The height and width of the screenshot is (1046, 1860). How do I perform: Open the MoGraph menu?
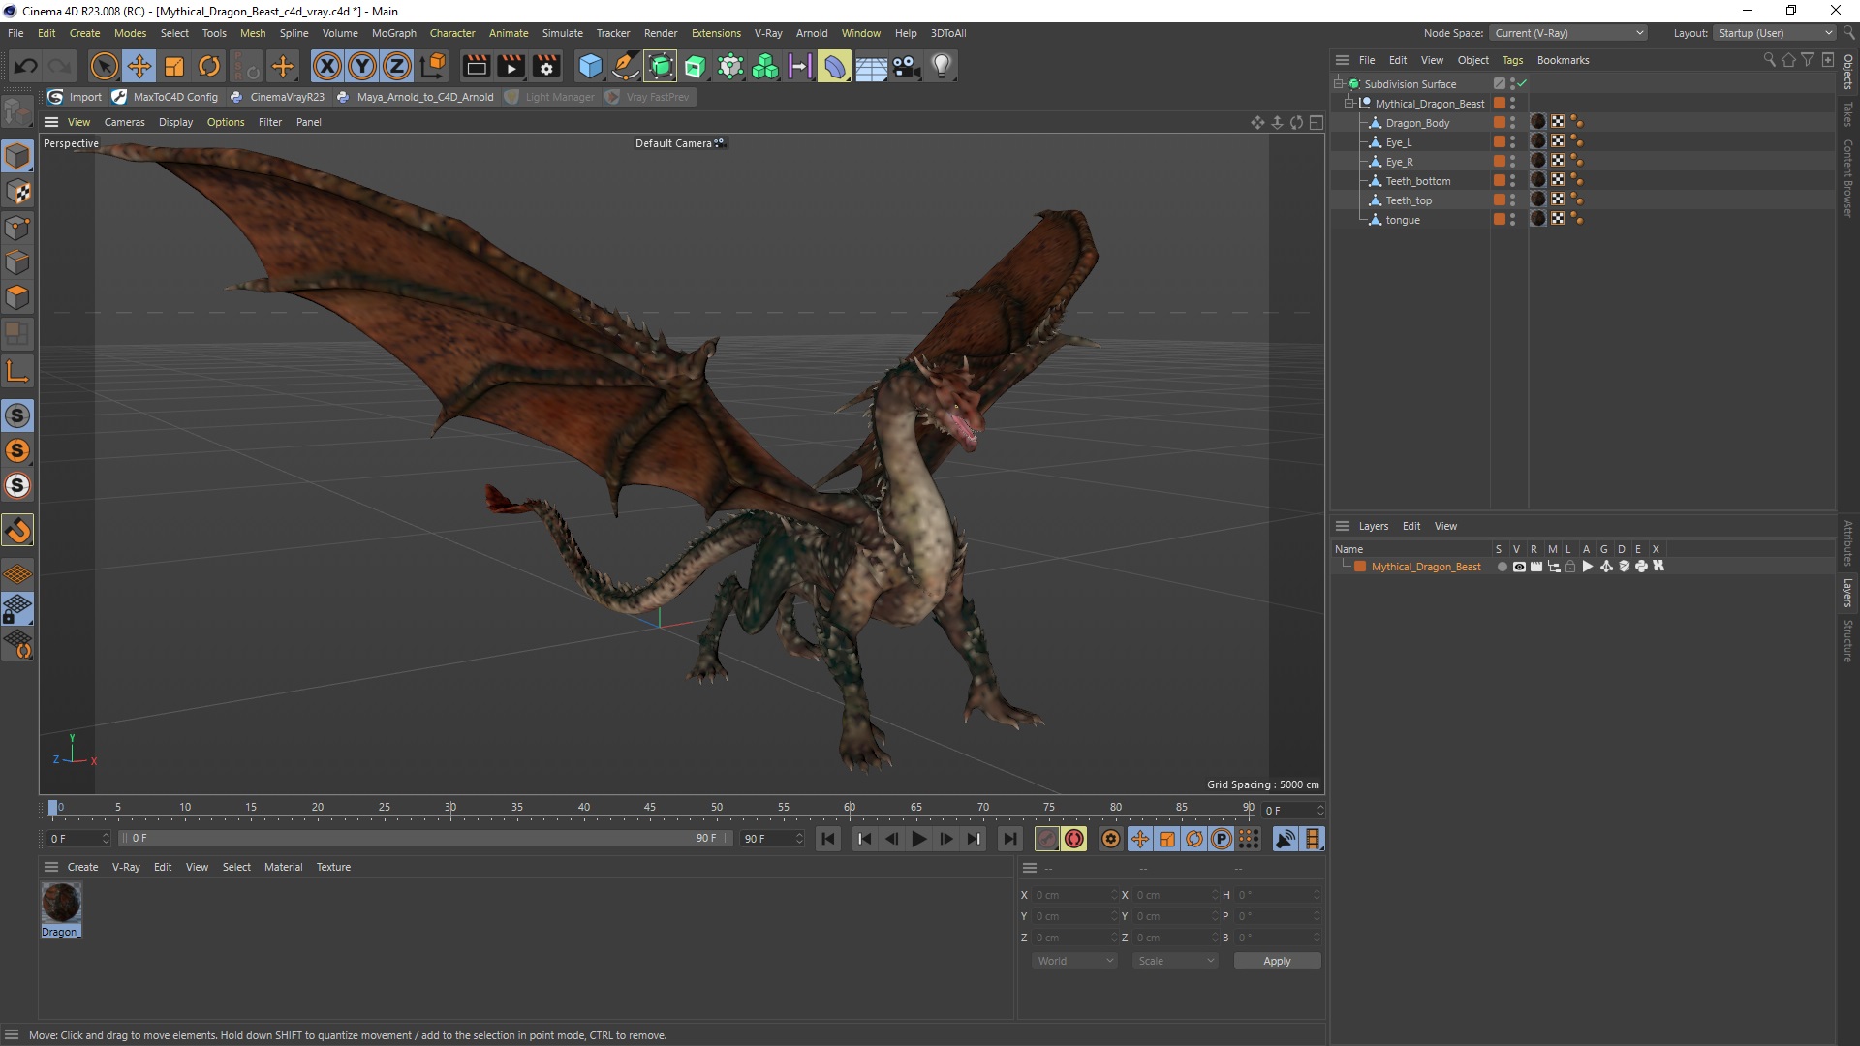point(393,33)
